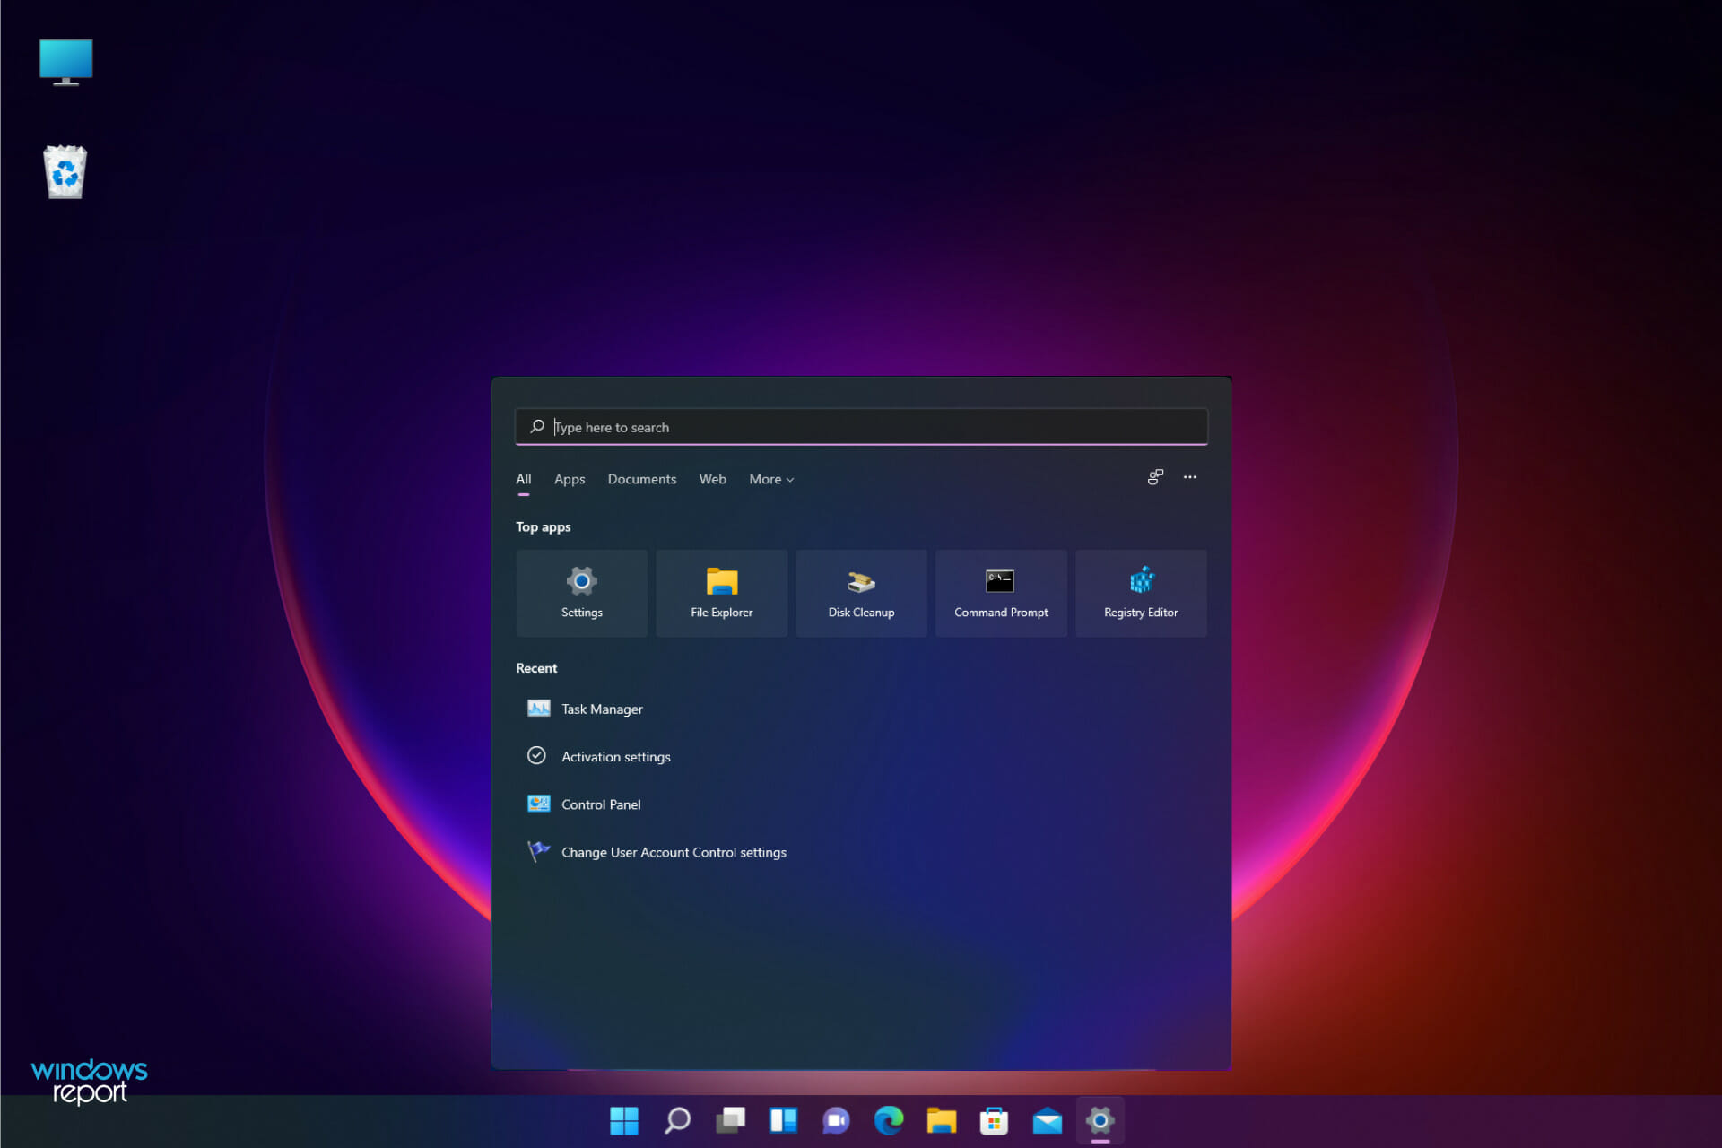1722x1148 pixels.
Task: Switch to the Apps search tab
Action: [570, 479]
